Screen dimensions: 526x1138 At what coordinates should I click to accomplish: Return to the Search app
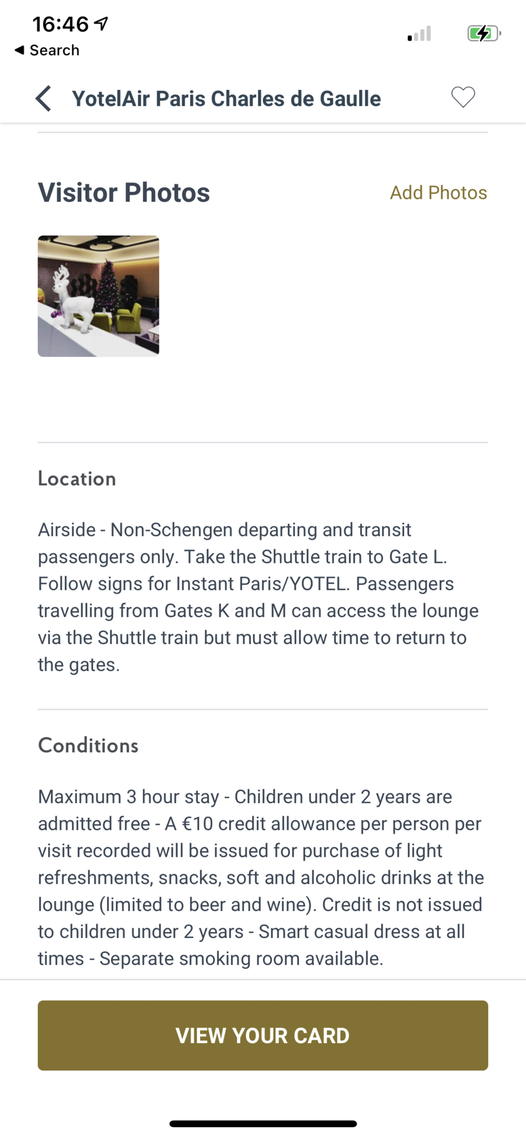pyautogui.click(x=54, y=50)
